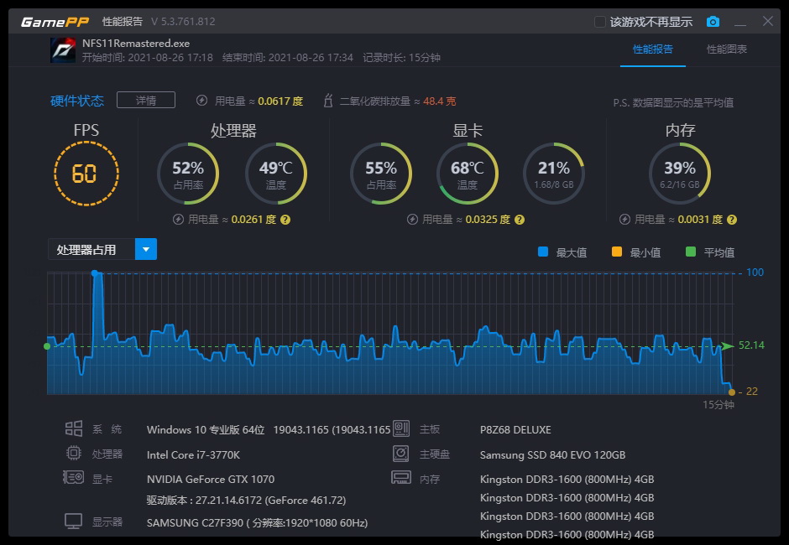Click the video memory 21% gauge

(x=553, y=174)
